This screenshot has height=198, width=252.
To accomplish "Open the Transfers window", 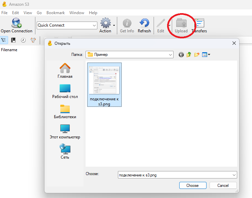I will click(199, 23).
